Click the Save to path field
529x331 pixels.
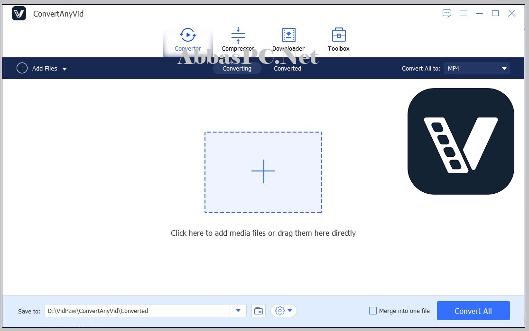click(137, 311)
